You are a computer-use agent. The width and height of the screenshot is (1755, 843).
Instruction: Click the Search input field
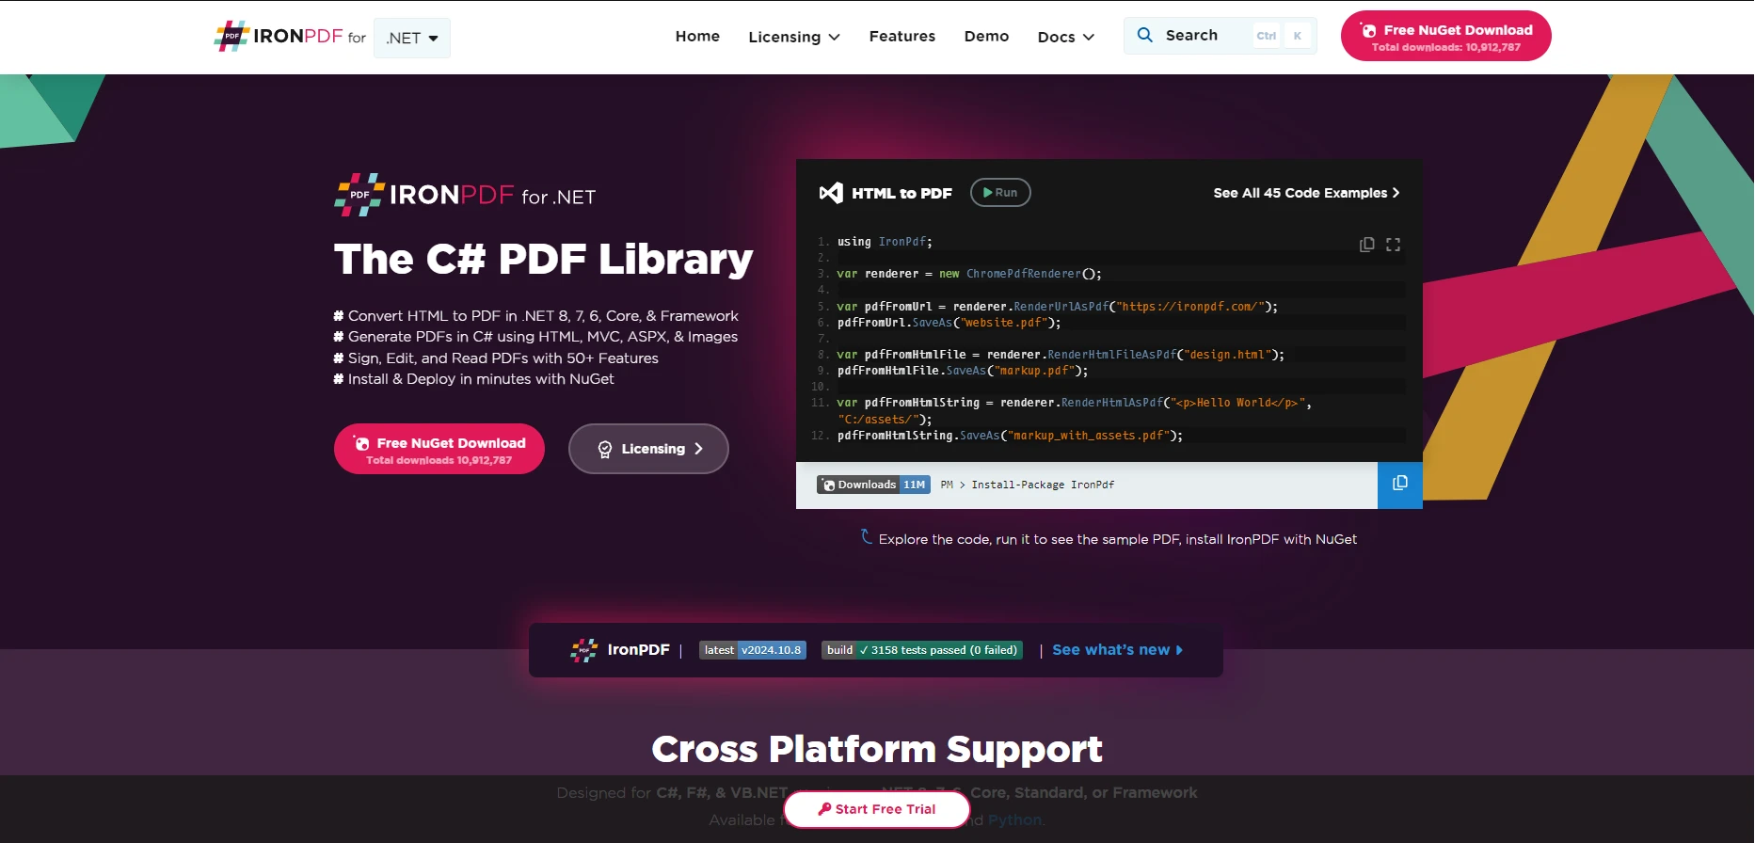(1220, 36)
